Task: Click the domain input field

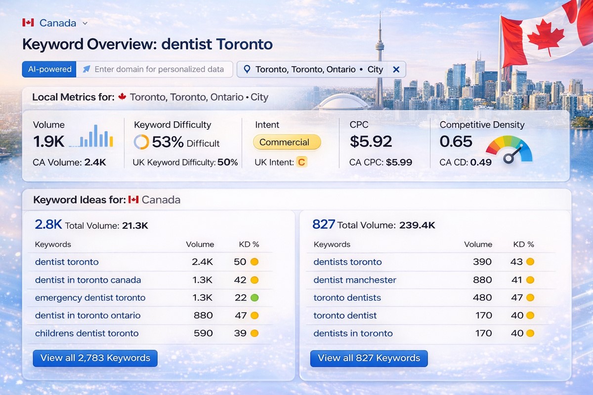Action: 158,69
